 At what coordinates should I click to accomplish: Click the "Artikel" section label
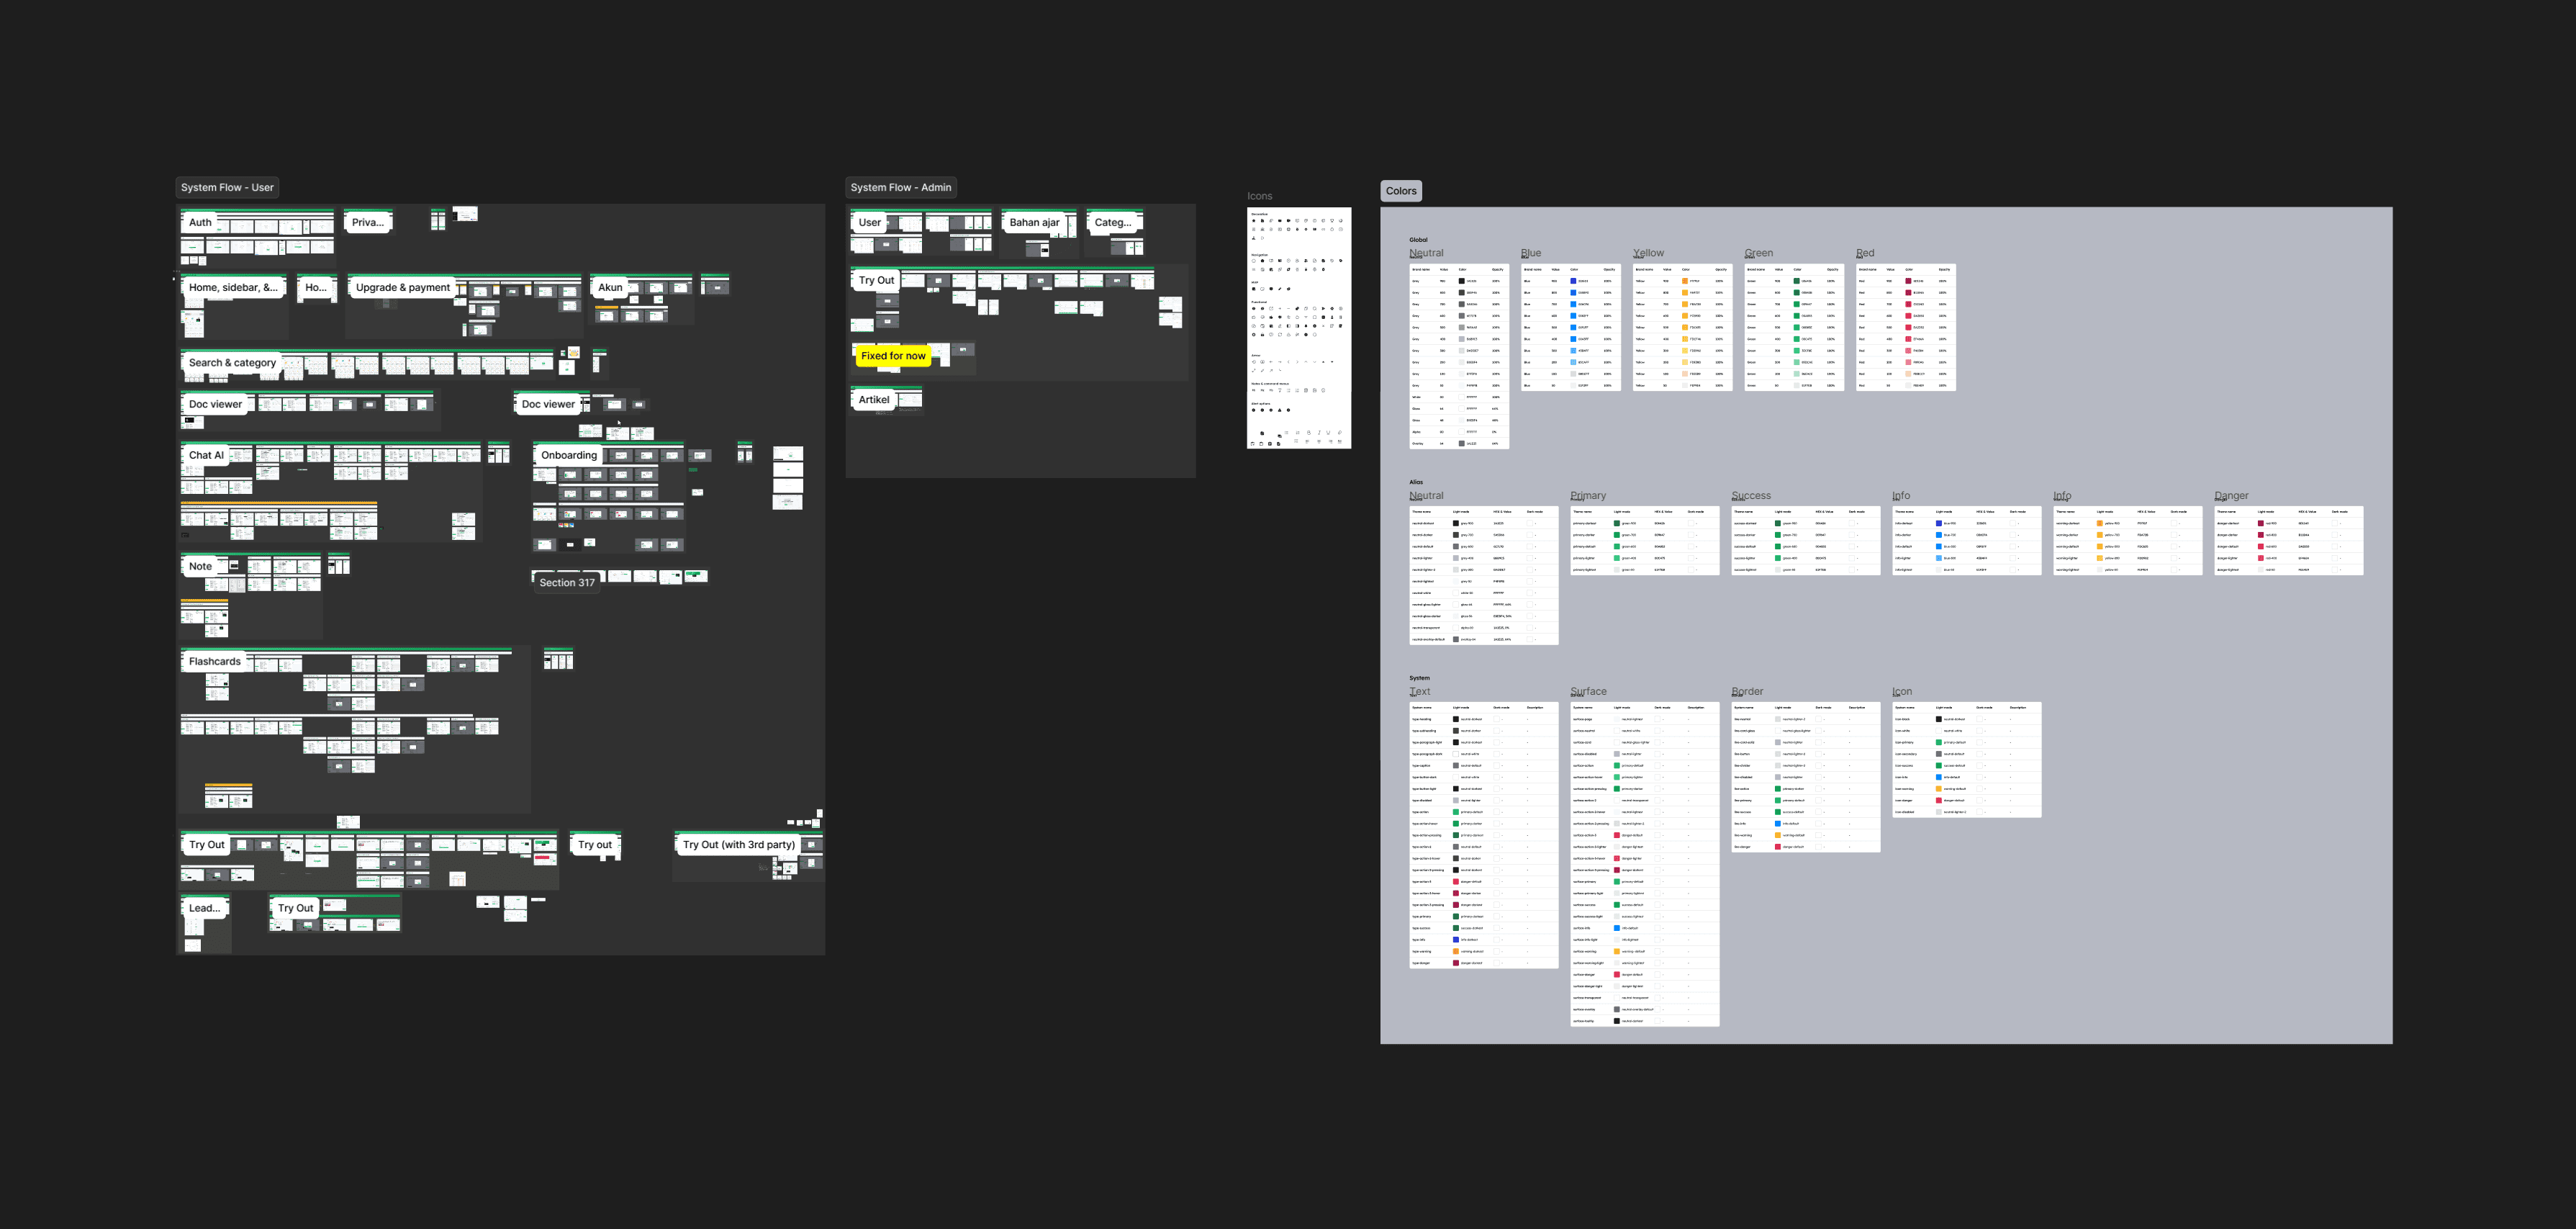[x=873, y=400]
